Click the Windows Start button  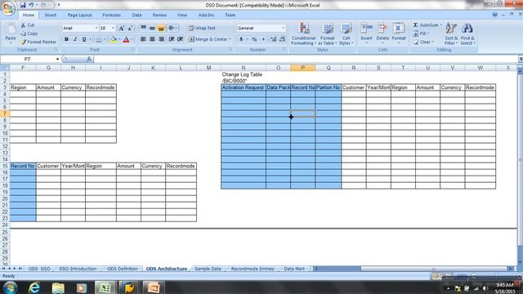click(11, 287)
